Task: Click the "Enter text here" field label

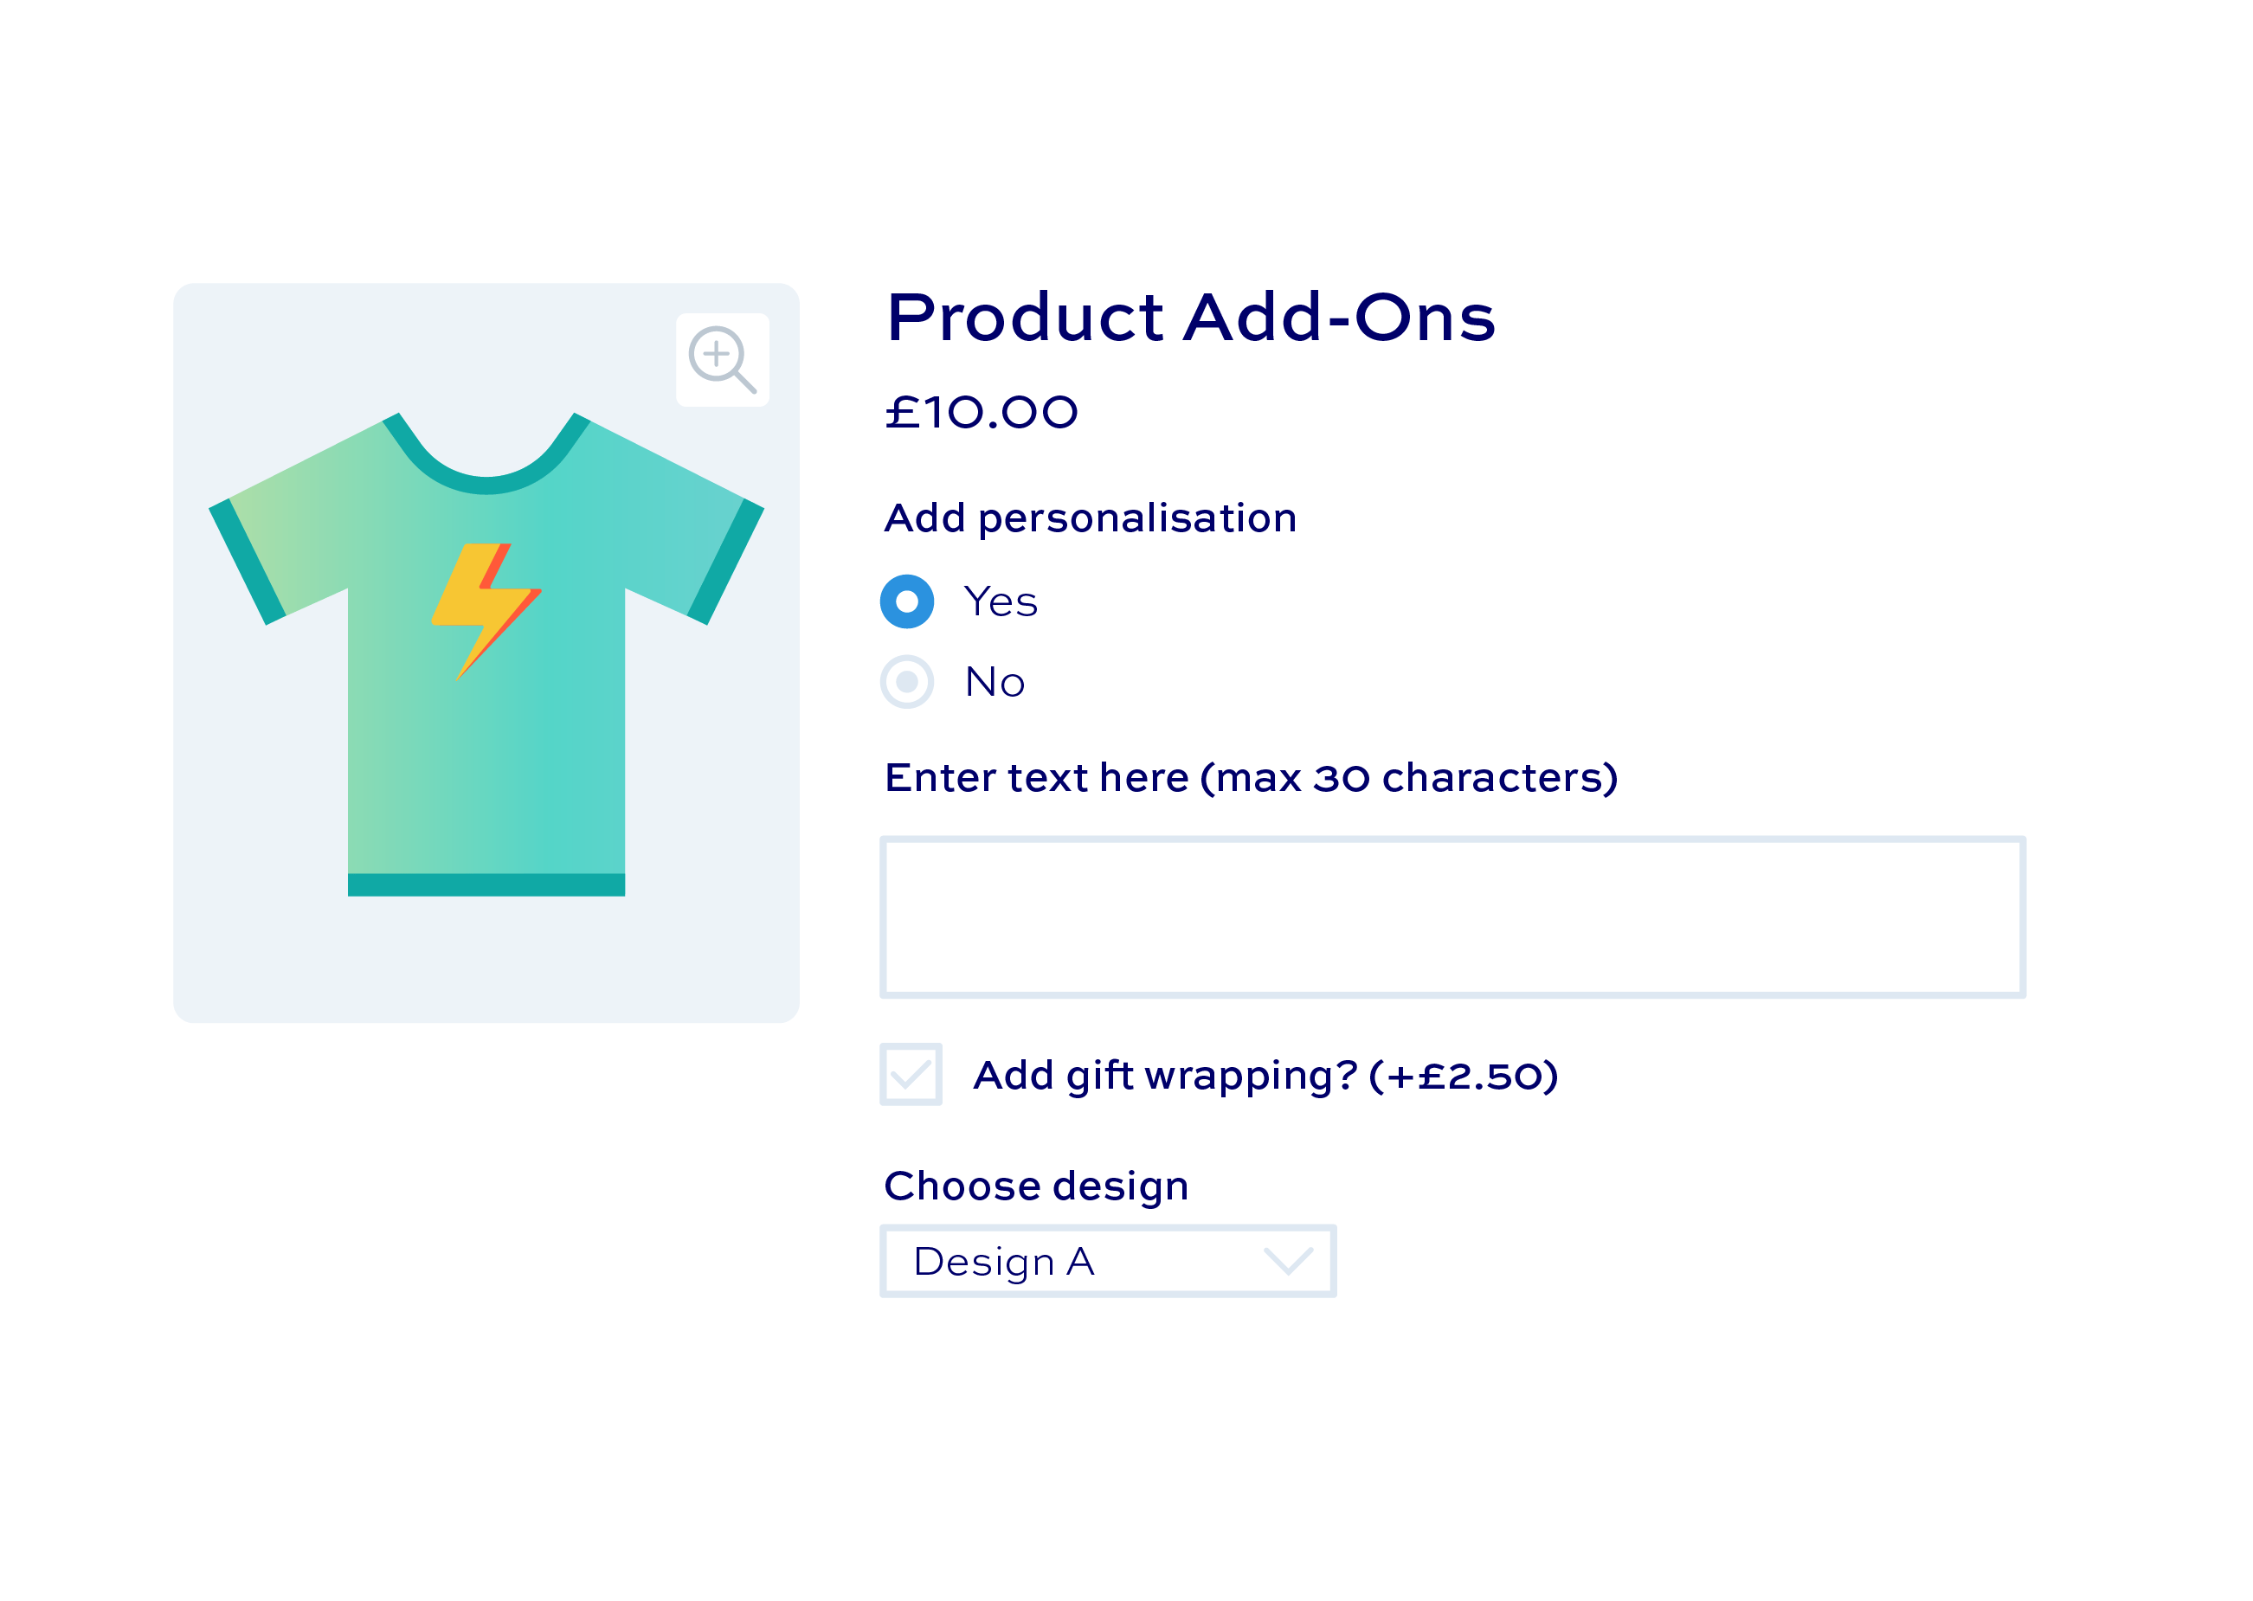Action: (1250, 778)
